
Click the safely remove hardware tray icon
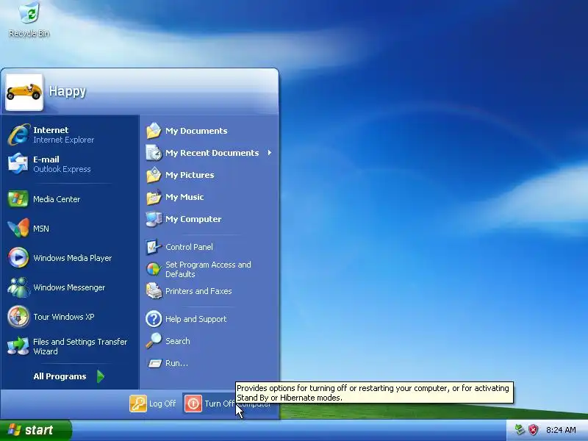pos(520,429)
